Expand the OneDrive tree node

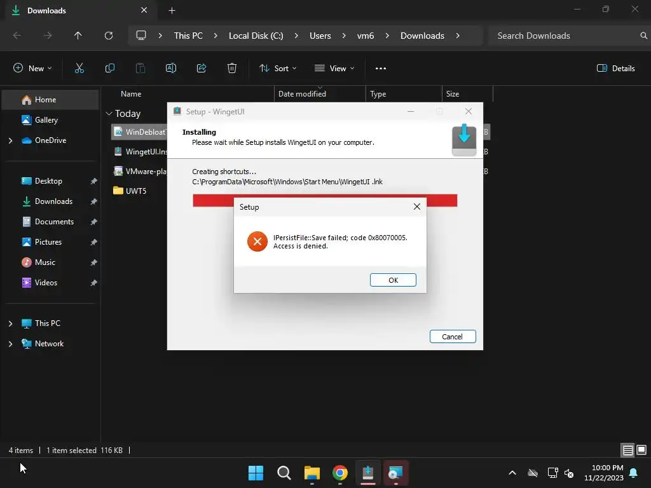point(10,140)
